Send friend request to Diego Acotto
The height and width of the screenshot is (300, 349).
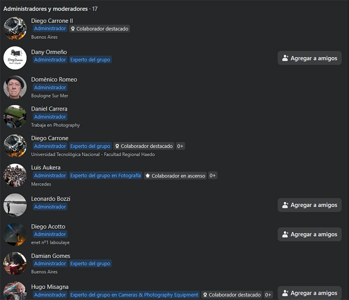tap(310, 234)
